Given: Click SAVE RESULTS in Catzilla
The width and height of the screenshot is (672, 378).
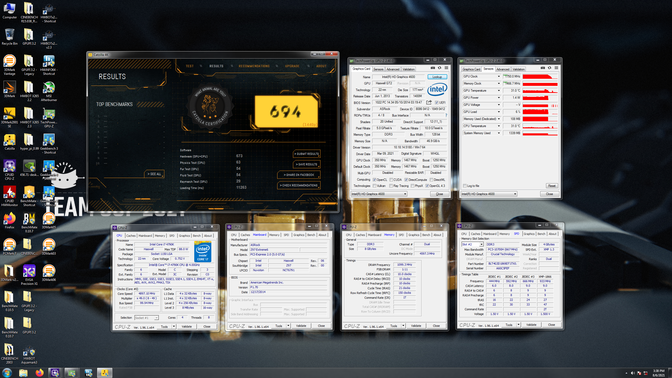Looking at the screenshot, I should [x=307, y=164].
